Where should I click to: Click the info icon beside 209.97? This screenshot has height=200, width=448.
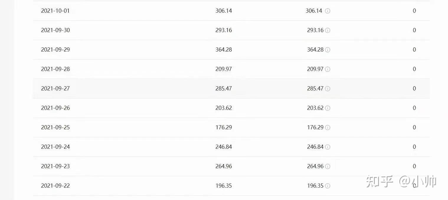pos(328,69)
